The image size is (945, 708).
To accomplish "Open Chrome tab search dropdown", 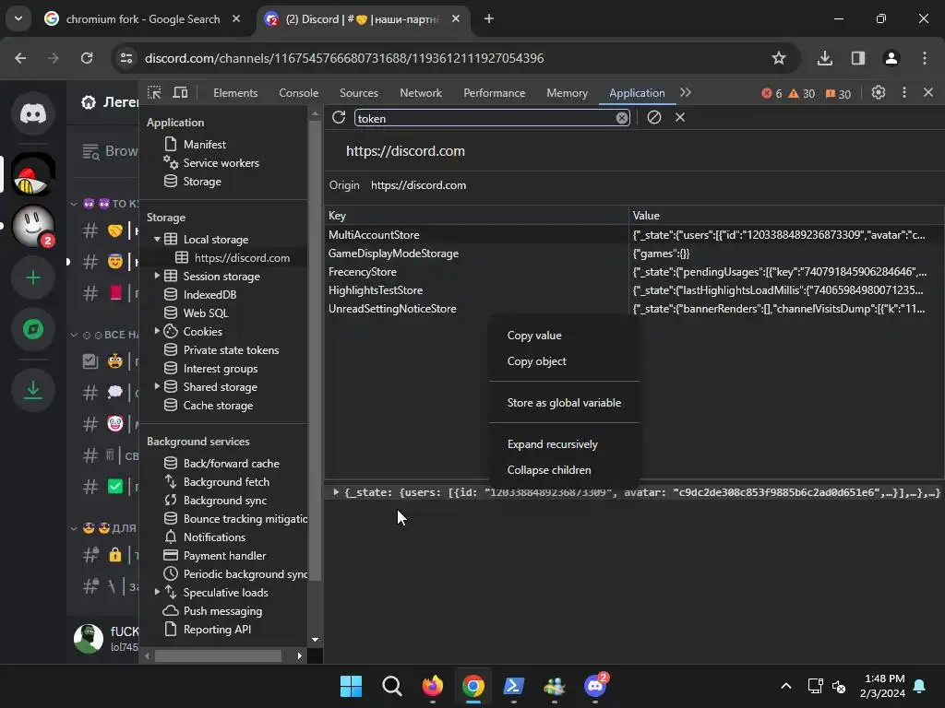I will pyautogui.click(x=18, y=18).
